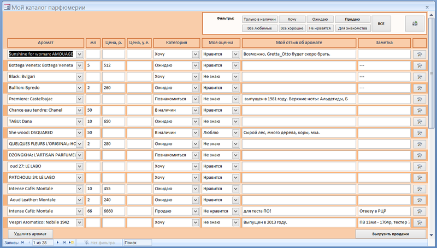437x248 pixels.
Task: Click tools icon in QUELQUES FLEURS row
Action: coord(419,144)
